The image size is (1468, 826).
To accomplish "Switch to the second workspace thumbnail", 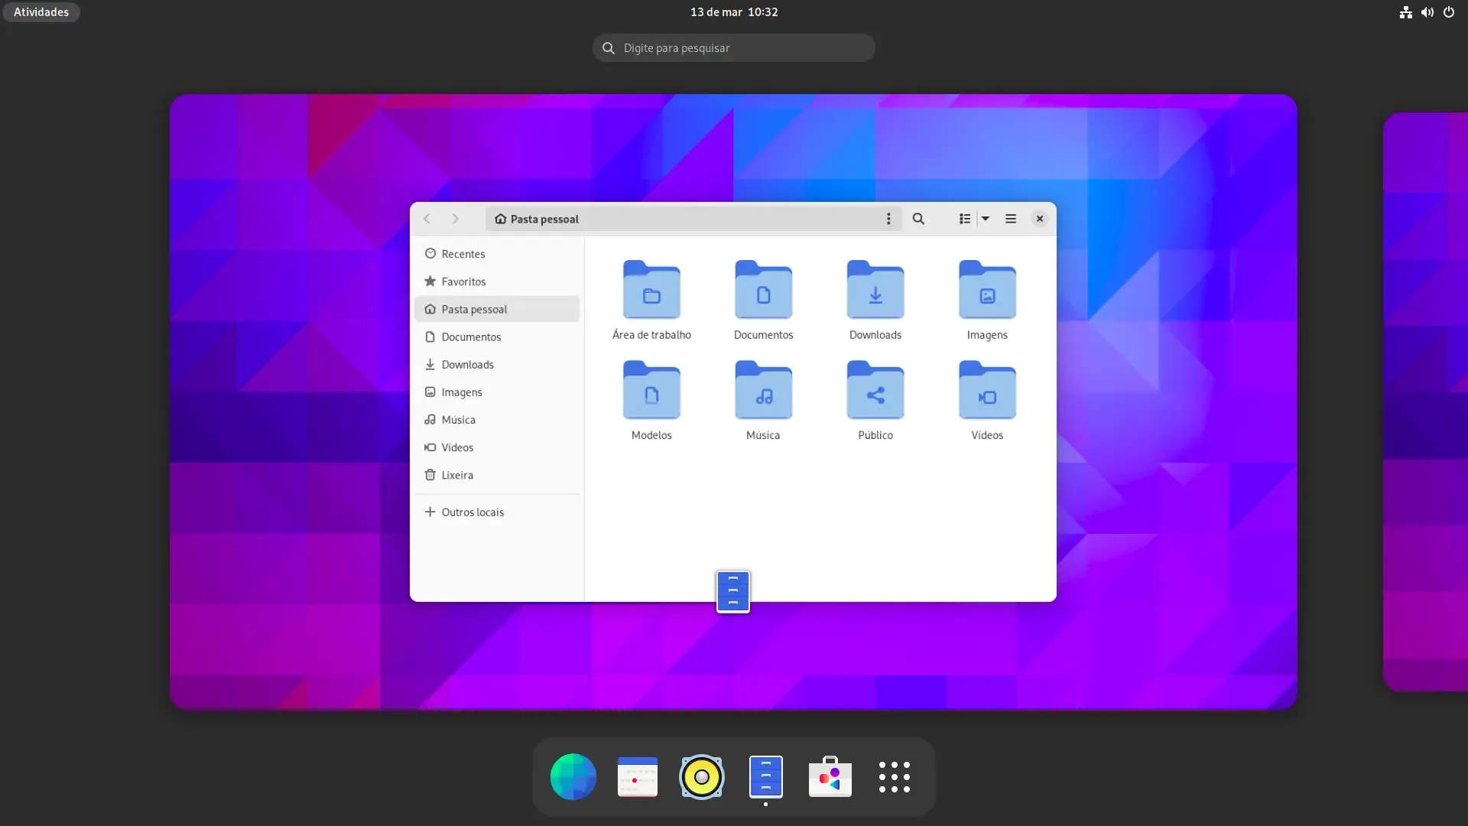I will click(x=1426, y=402).
